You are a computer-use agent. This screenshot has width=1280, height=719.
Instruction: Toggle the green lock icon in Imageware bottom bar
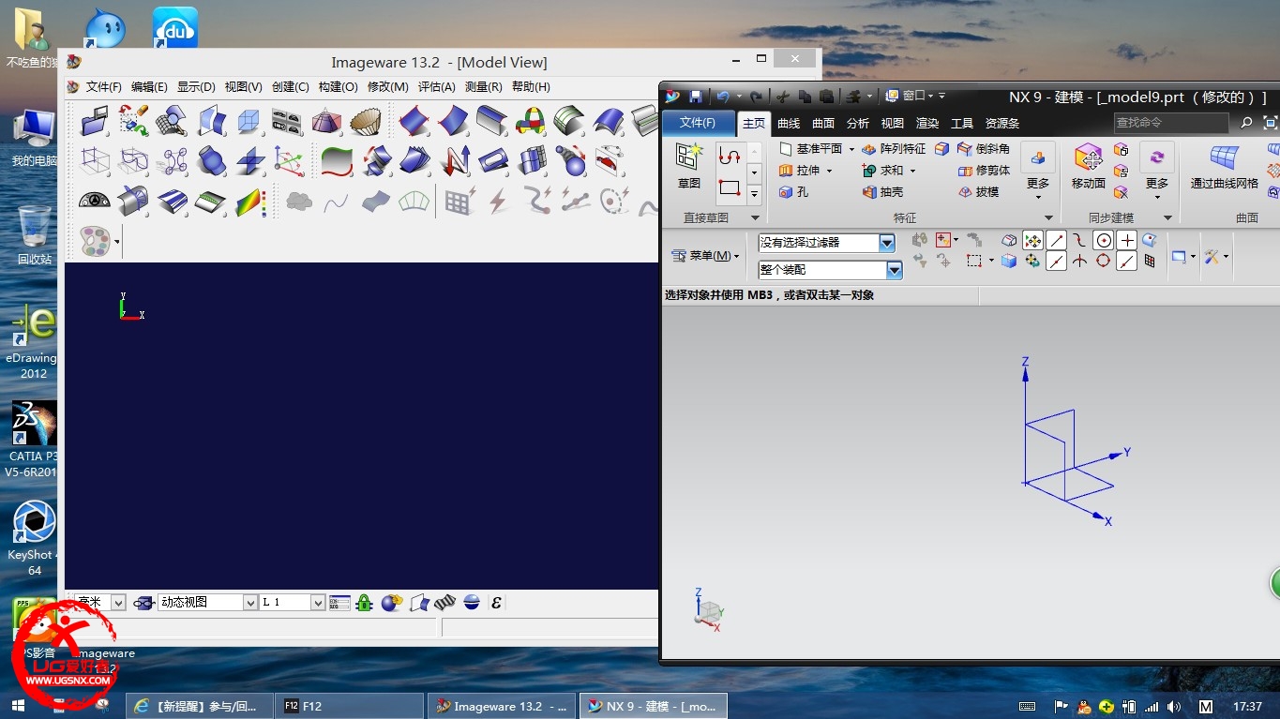365,603
